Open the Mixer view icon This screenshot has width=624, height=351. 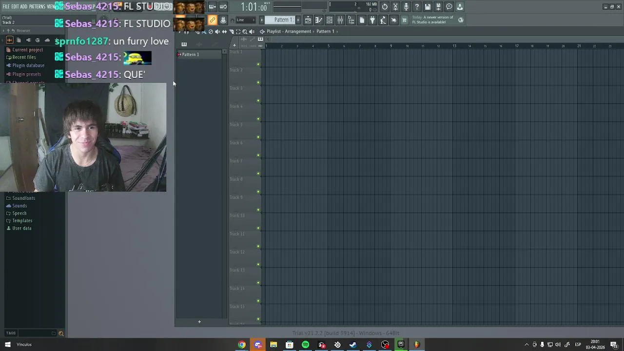point(340,20)
